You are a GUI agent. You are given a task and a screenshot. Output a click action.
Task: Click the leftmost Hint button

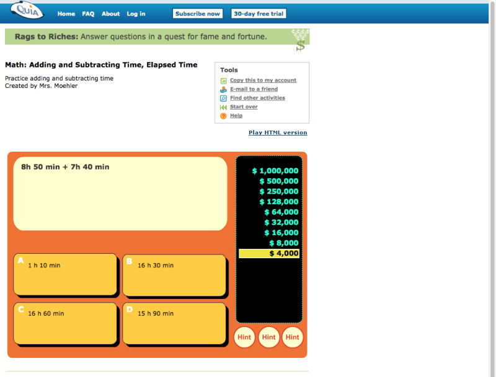[244, 337]
